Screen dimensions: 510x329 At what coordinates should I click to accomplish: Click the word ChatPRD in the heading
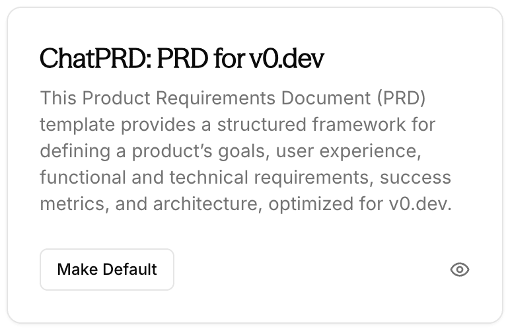click(96, 58)
